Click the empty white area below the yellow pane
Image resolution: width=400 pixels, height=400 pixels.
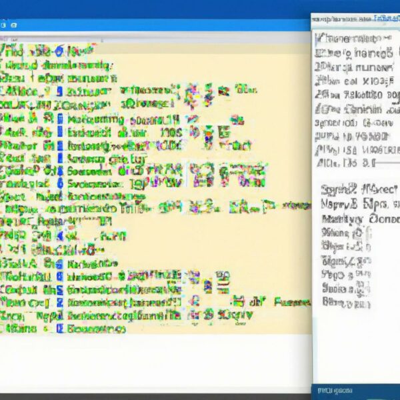pos(153,360)
